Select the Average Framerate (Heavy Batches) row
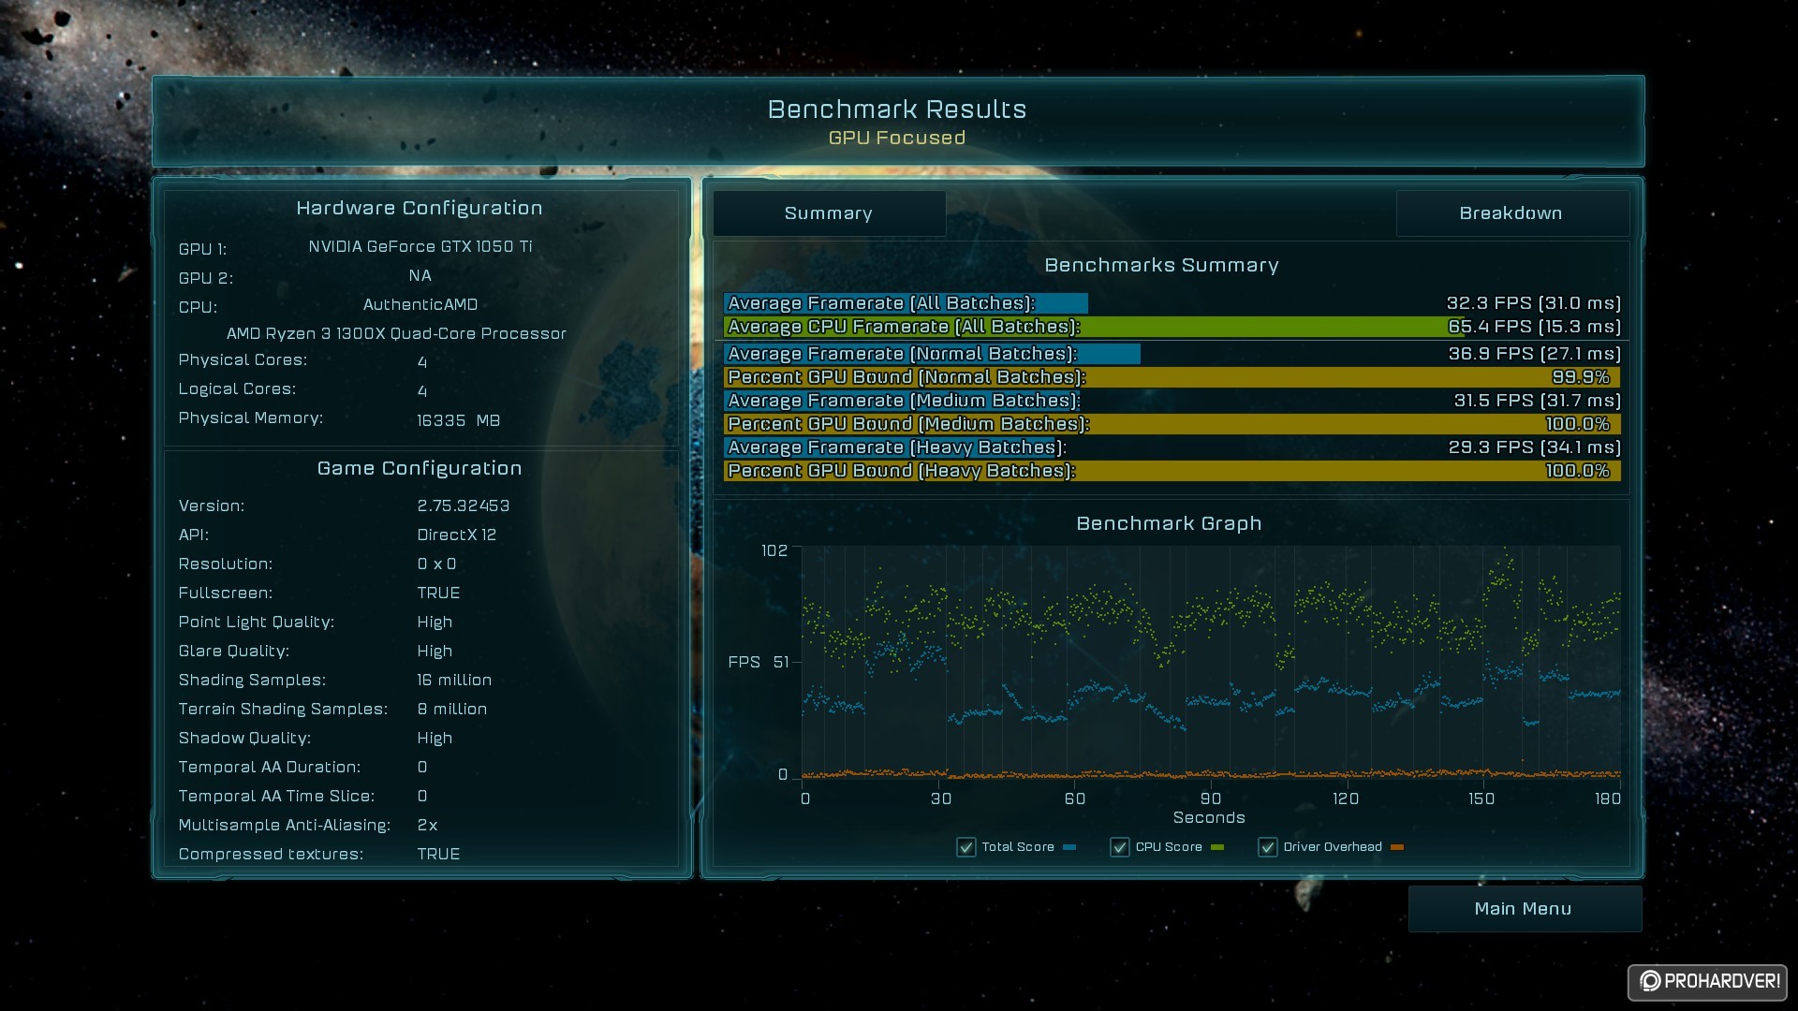 1172,447
